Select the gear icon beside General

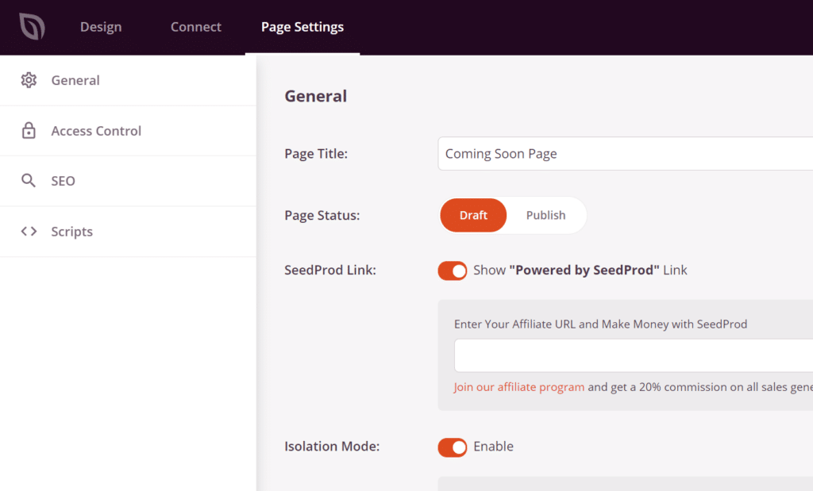28,80
